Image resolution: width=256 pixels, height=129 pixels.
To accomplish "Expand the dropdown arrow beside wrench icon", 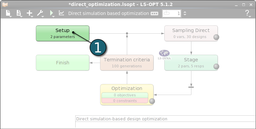I will pyautogui.click(x=43, y=16).
